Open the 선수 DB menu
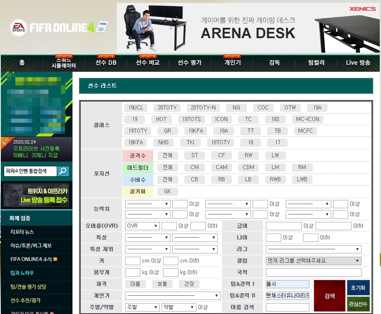Image resolution: width=381 pixels, height=314 pixels. 106,63
